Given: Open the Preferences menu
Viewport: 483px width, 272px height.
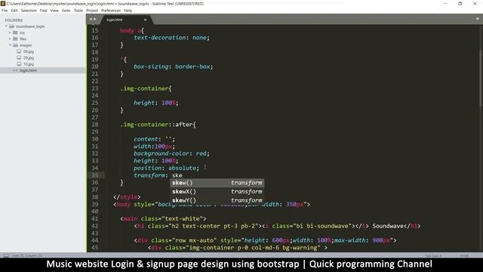Looking at the screenshot, I should [111, 11].
